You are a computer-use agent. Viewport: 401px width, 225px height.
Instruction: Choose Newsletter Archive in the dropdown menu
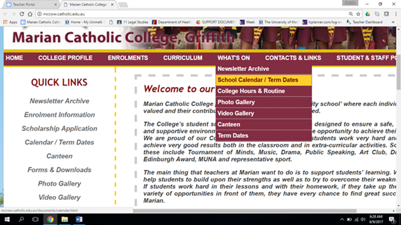tap(264, 69)
